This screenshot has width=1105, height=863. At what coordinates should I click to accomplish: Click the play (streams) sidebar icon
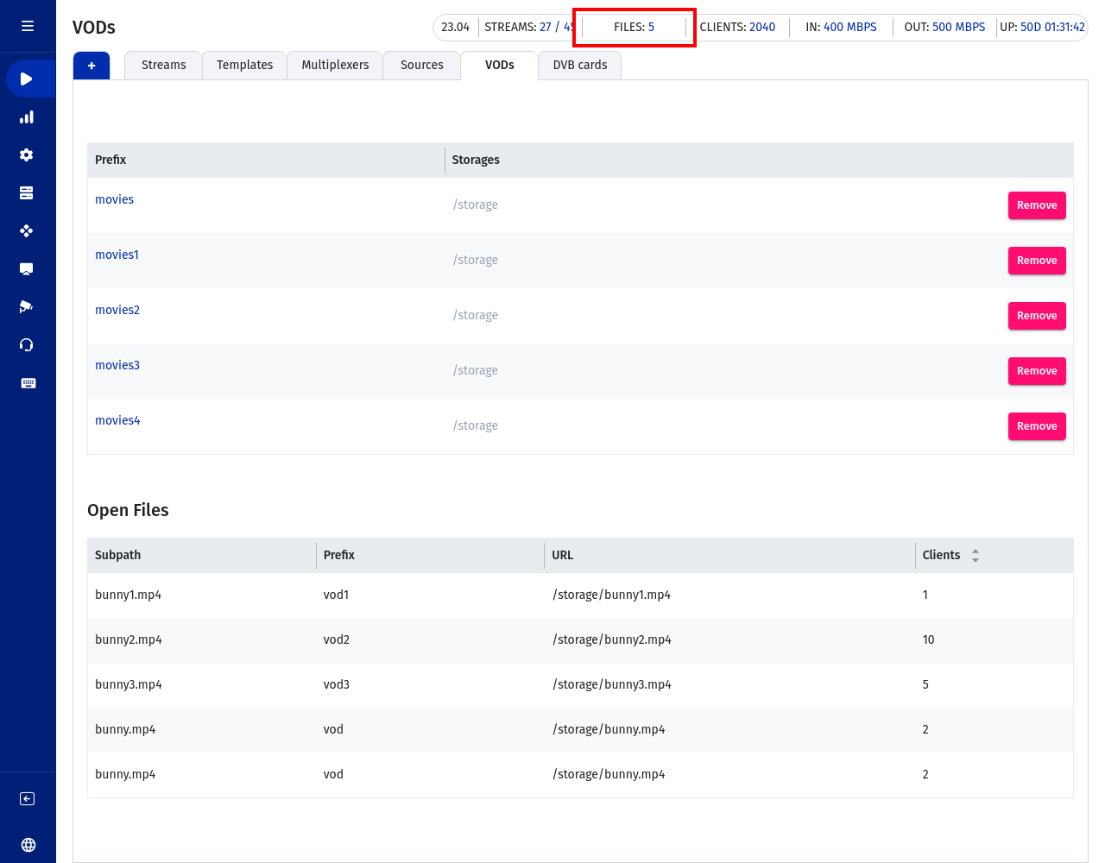pos(27,79)
